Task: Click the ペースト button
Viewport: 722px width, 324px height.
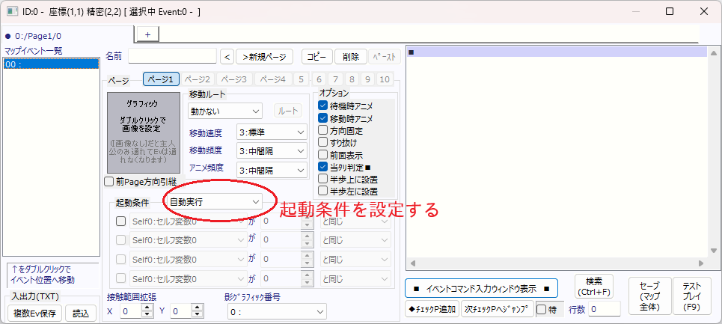Action: click(x=385, y=57)
